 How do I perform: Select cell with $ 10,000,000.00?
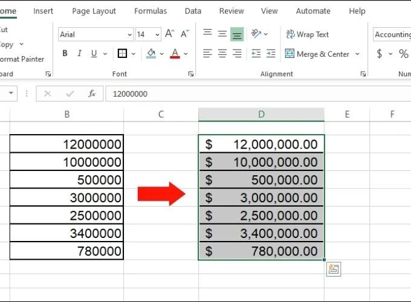pyautogui.click(x=261, y=162)
